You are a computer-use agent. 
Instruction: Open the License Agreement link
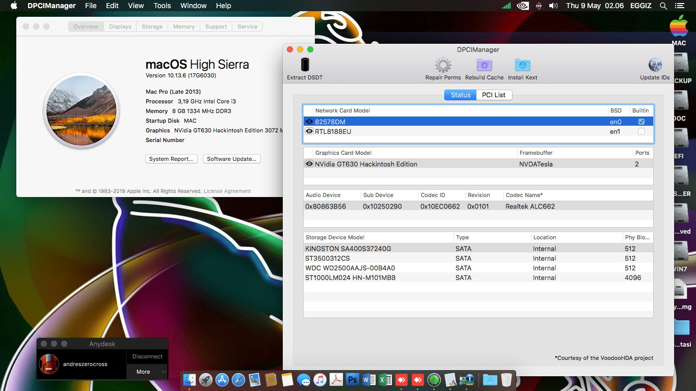pos(227,191)
